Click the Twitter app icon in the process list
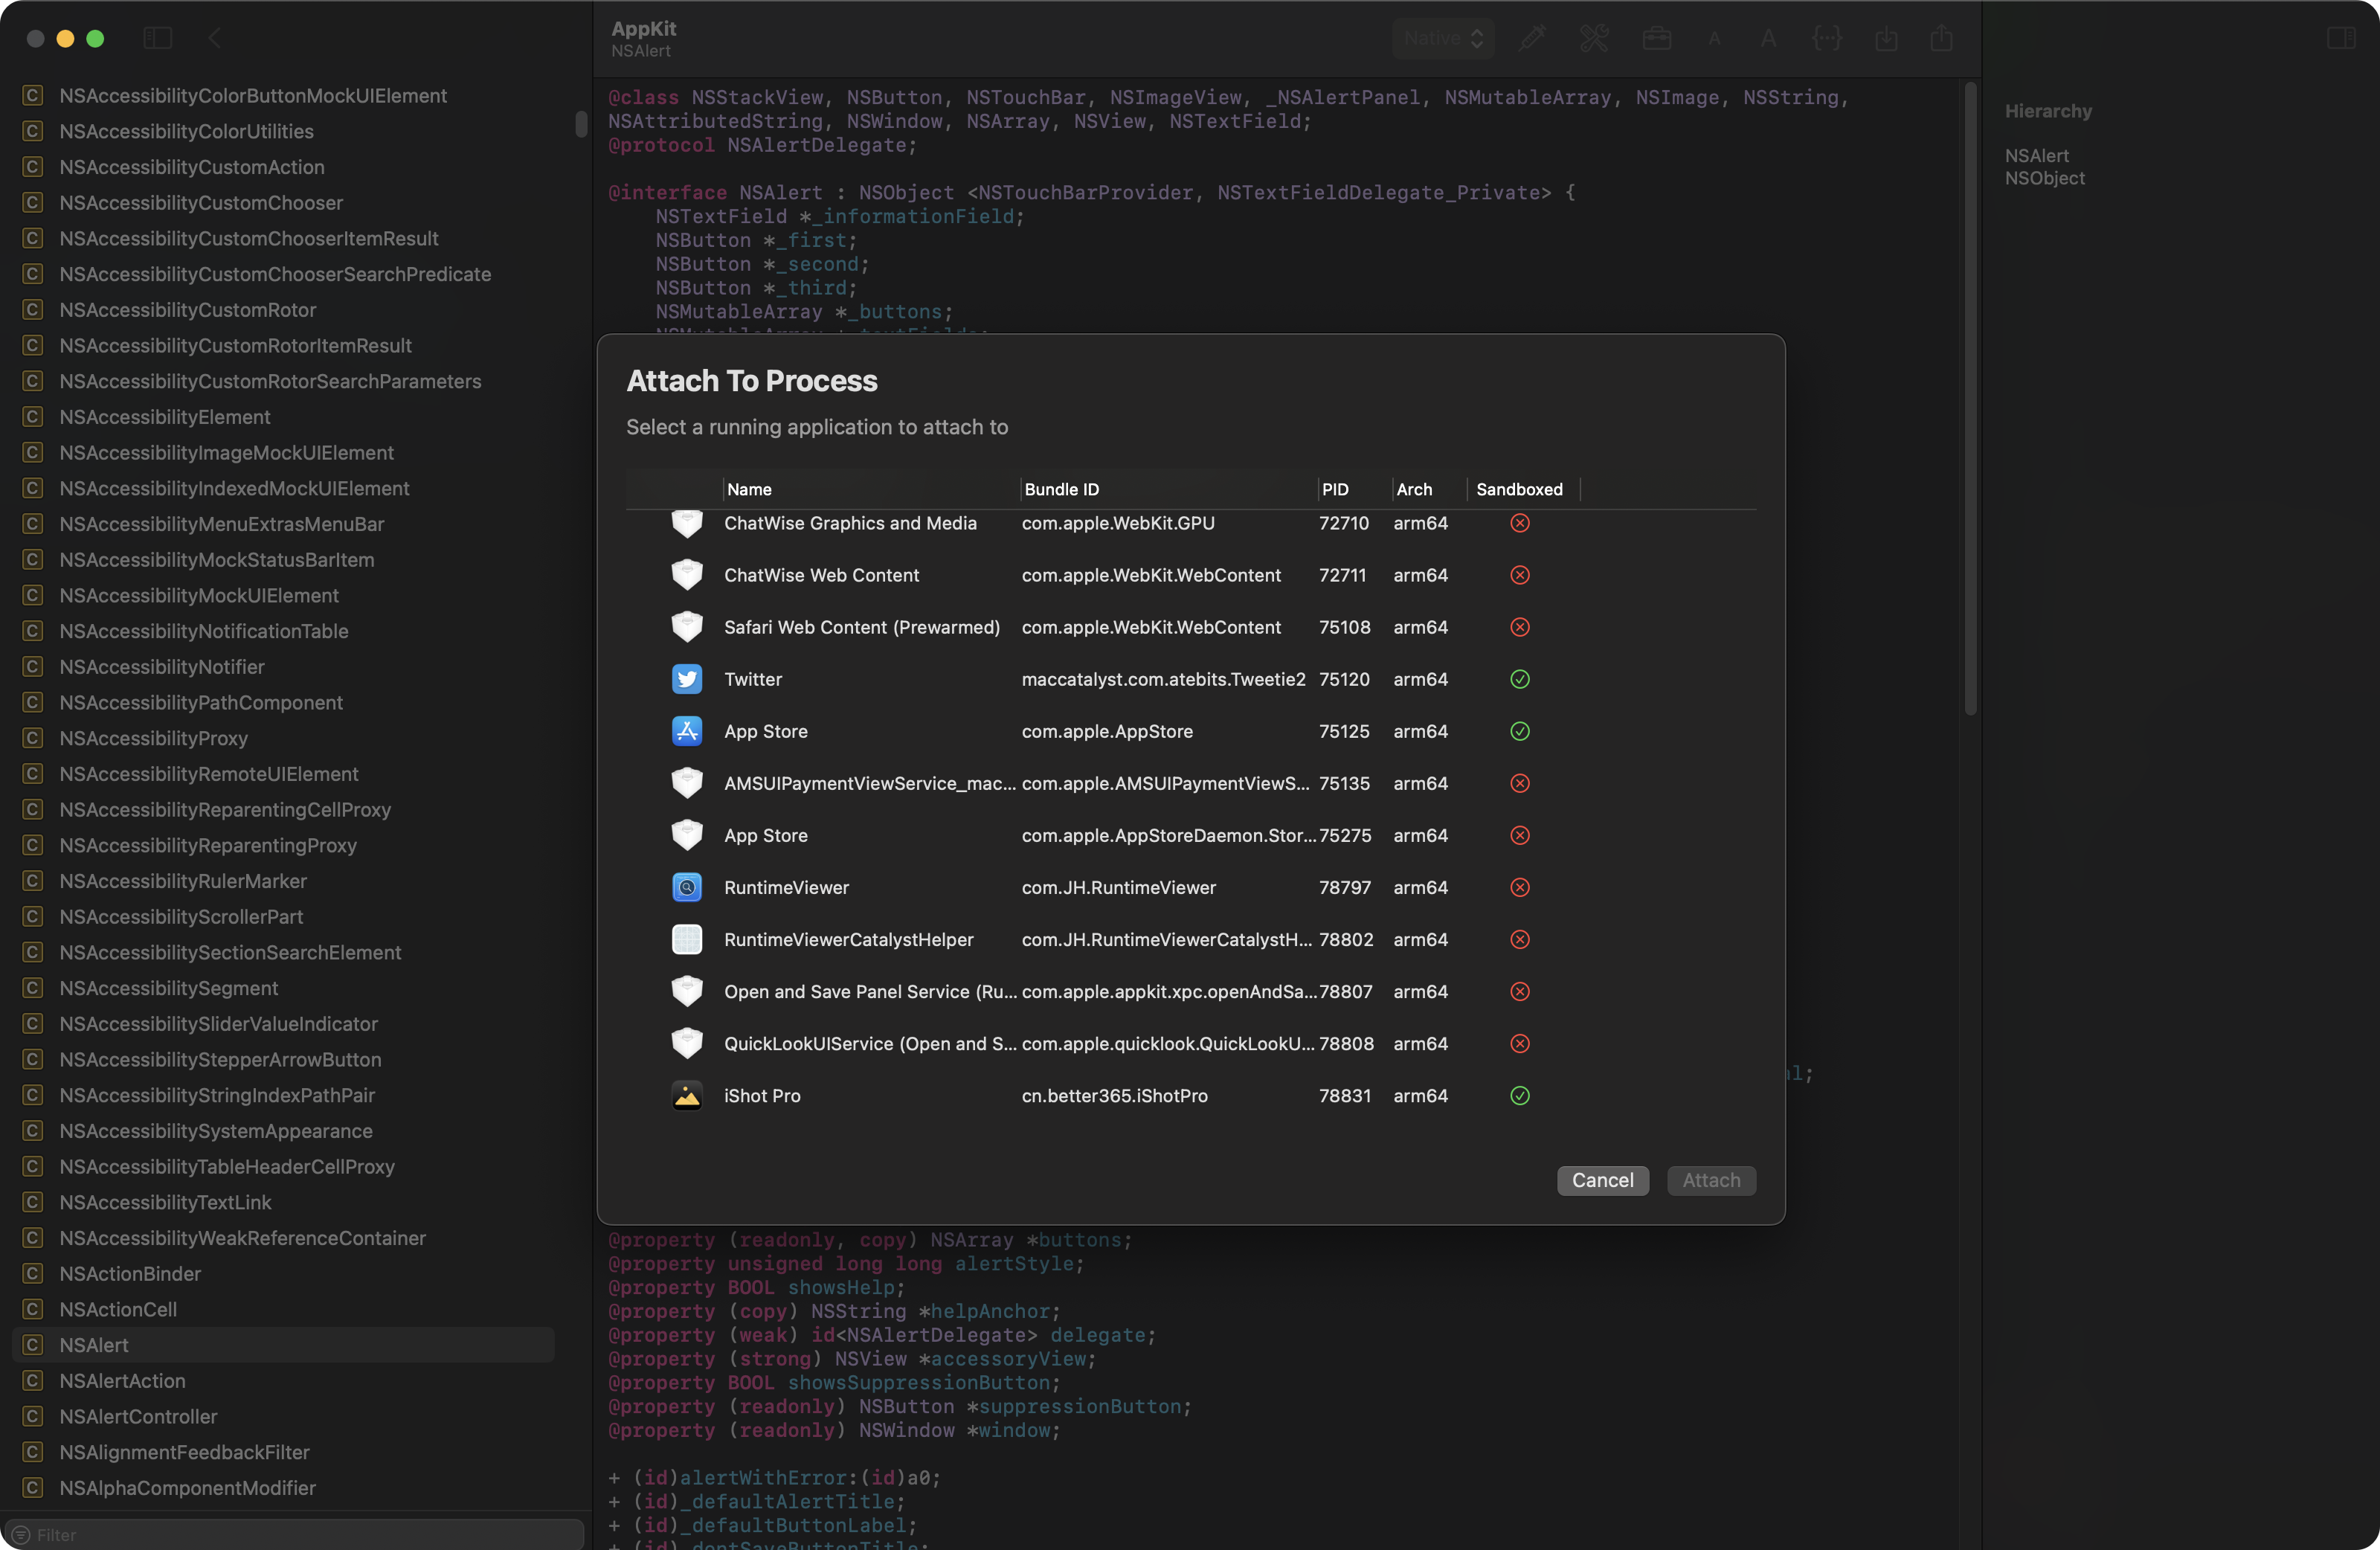 click(687, 678)
